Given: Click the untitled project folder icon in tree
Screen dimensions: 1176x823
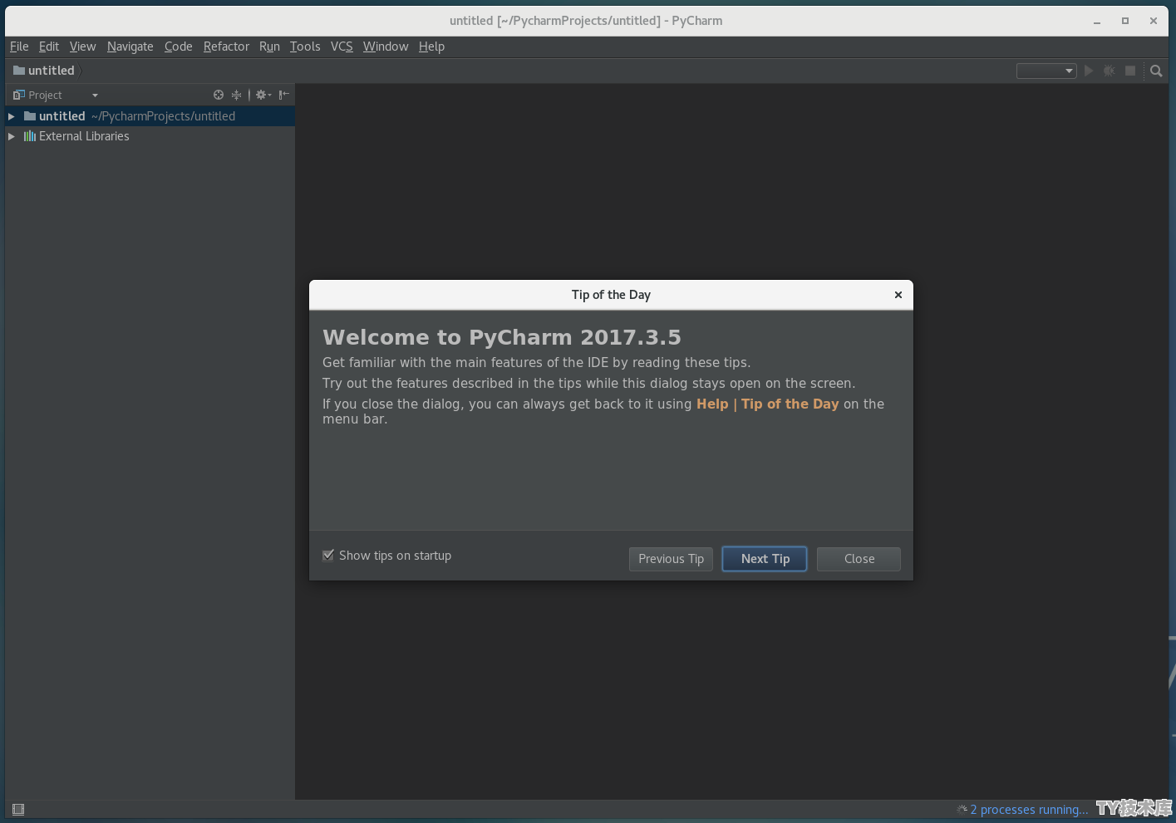Looking at the screenshot, I should click(x=30, y=116).
